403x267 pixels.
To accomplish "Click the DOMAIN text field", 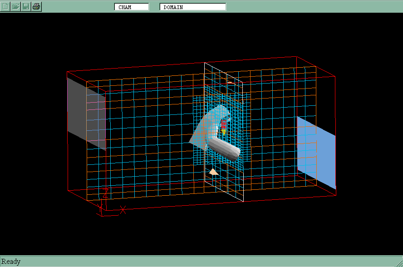I will click(x=192, y=7).
